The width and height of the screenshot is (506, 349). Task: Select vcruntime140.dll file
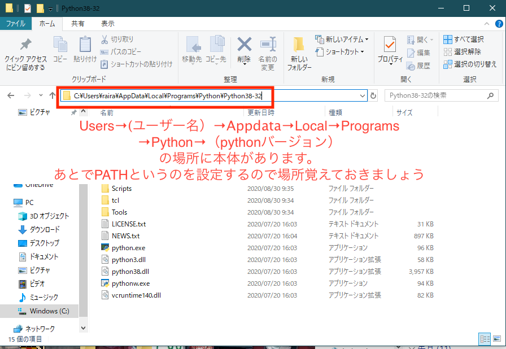click(131, 295)
